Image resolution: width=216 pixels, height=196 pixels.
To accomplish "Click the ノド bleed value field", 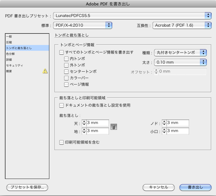I will click(178, 123).
